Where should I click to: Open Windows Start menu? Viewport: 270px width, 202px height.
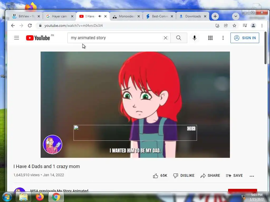pyautogui.click(x=7, y=197)
